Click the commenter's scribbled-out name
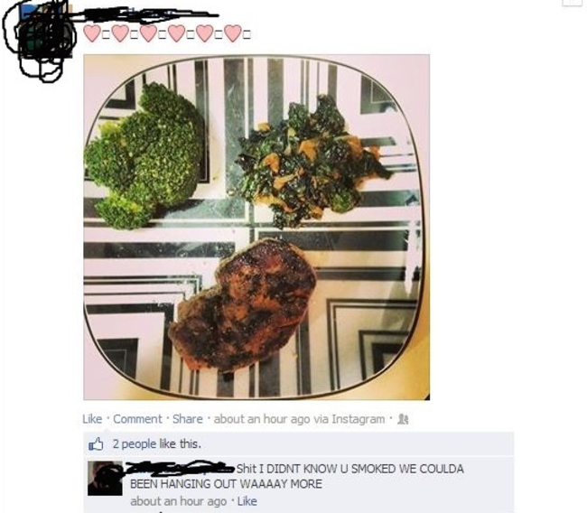The height and width of the screenshot is (513, 587). tap(181, 468)
